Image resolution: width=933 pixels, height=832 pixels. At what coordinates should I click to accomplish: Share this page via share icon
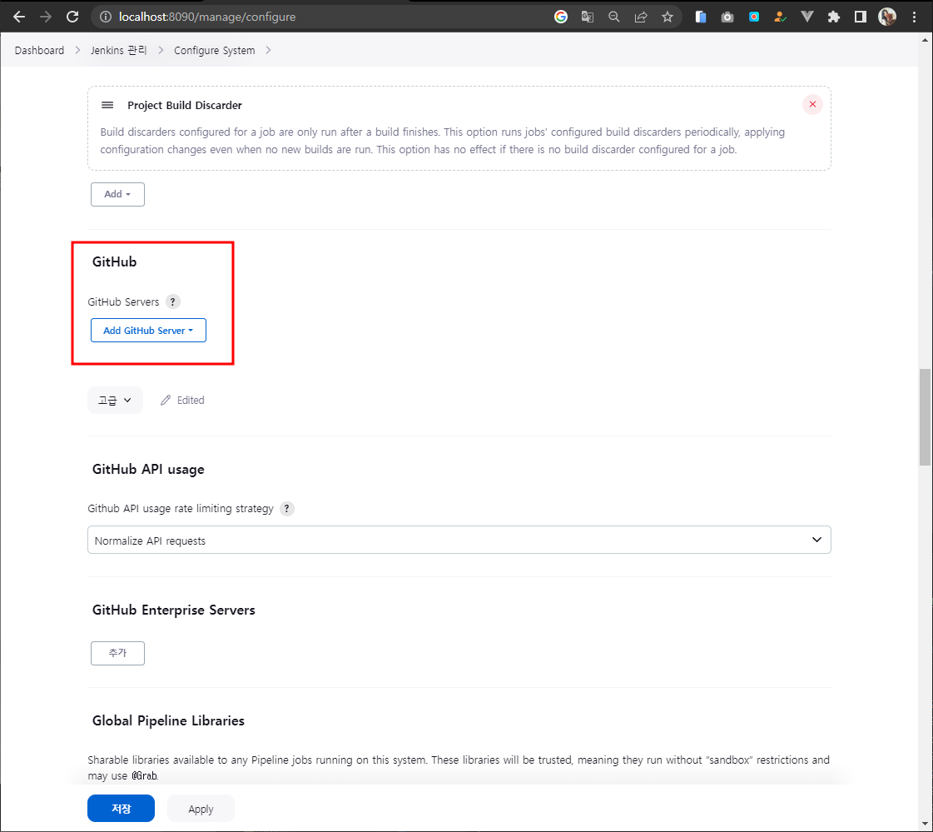[x=641, y=17]
